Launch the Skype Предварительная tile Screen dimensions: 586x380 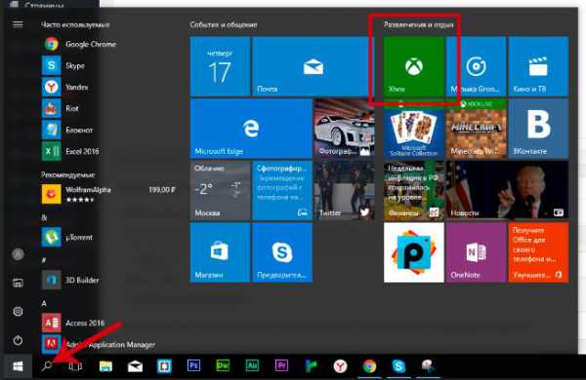(x=282, y=252)
